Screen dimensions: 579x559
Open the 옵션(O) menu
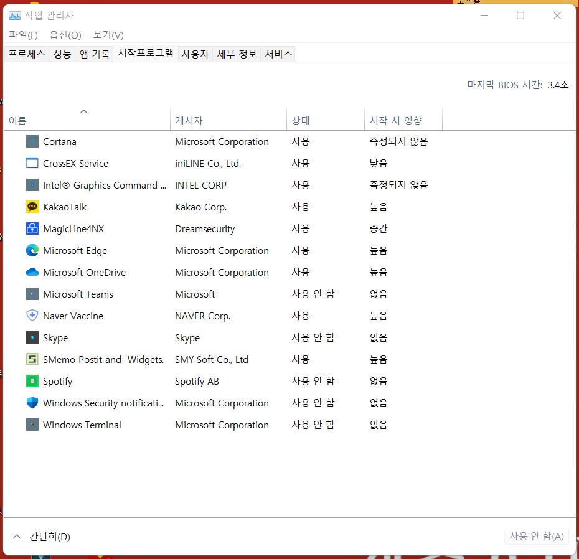pos(65,35)
